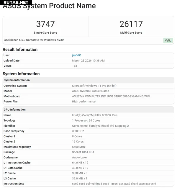This screenshot has width=177, height=188.
Task: Click the Result Information heading
Action: coord(20,49)
